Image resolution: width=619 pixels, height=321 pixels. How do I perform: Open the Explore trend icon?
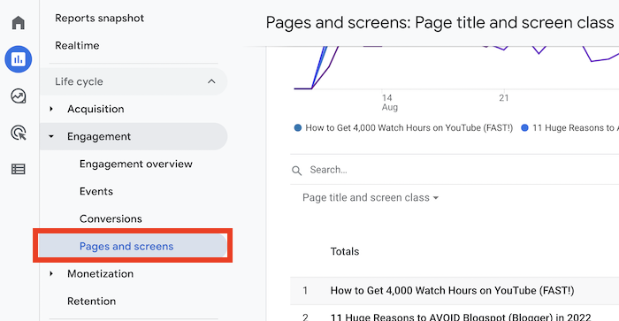point(19,96)
